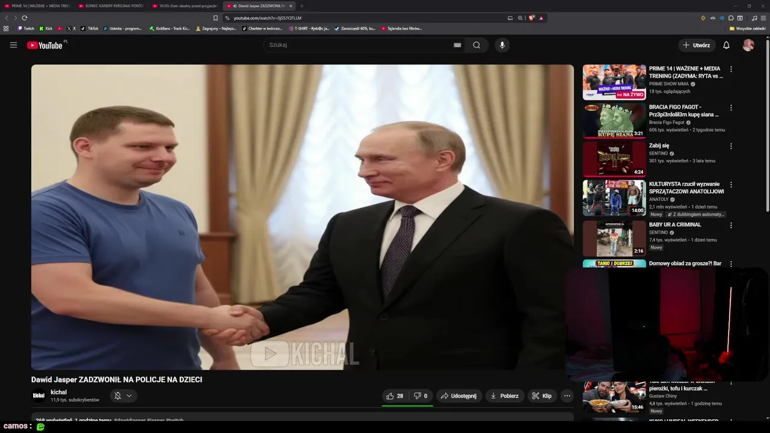
Task: Open options for KULTURYSTA video suggestion
Action: [x=731, y=185]
